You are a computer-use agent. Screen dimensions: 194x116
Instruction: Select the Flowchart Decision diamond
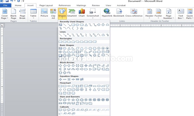click(69, 86)
